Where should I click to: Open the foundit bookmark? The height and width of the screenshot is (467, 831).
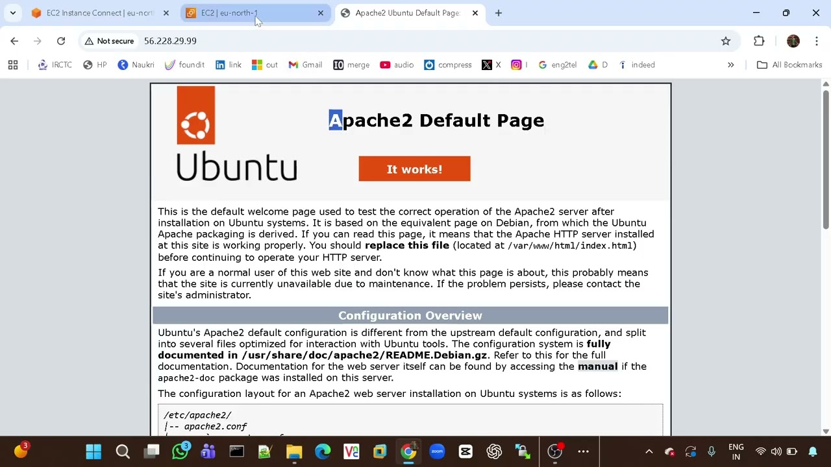point(184,65)
